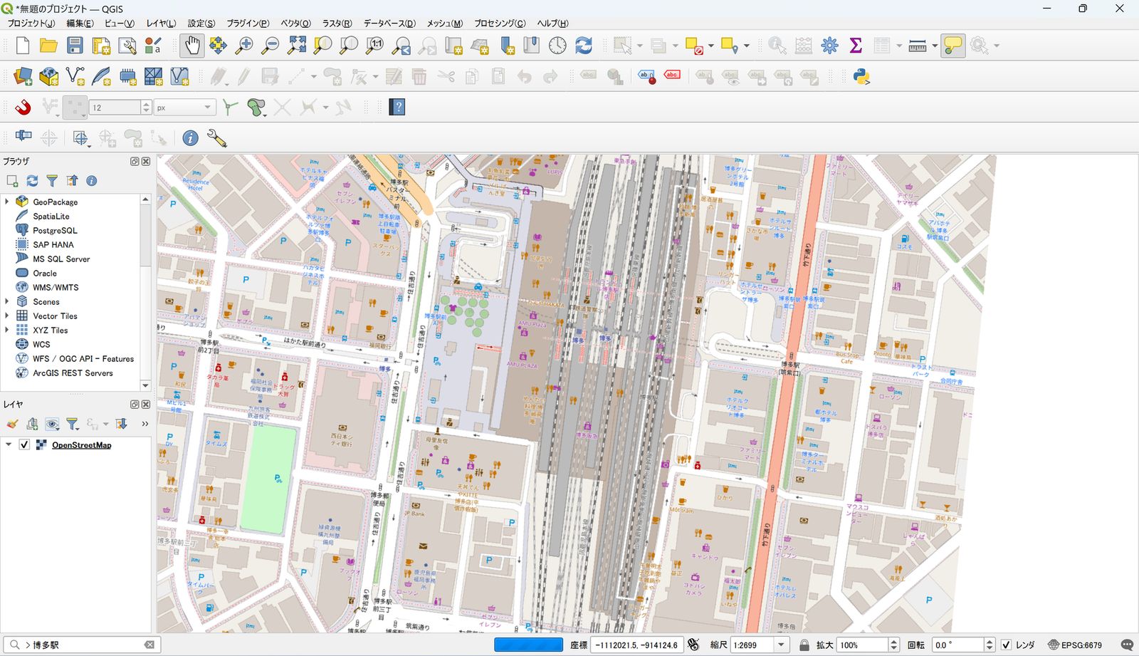Screen dimensions: 1139x656
Task: Open the 編集(E) menu
Action: 80,24
